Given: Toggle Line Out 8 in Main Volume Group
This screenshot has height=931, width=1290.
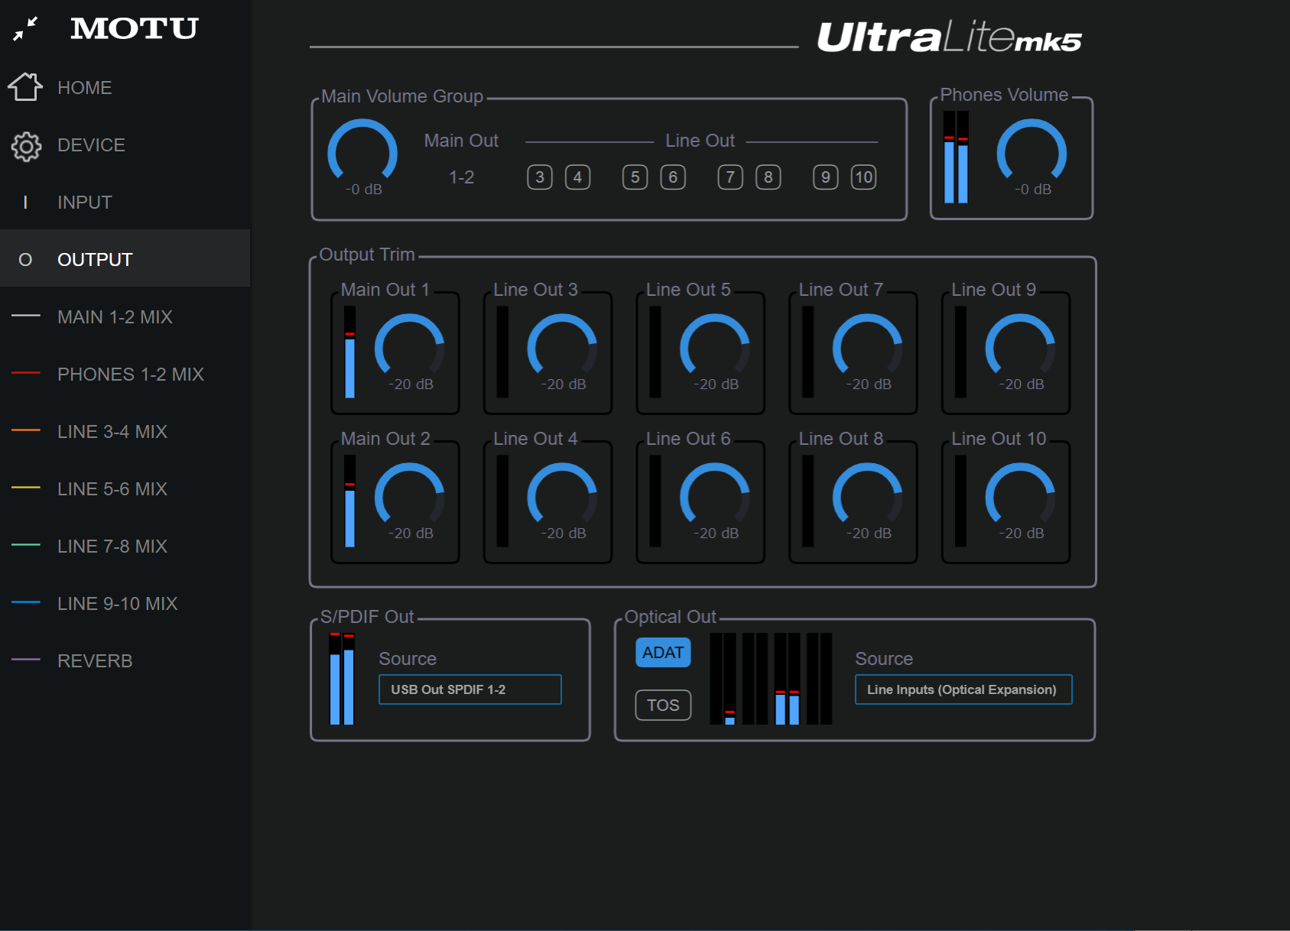Looking at the screenshot, I should click(768, 177).
